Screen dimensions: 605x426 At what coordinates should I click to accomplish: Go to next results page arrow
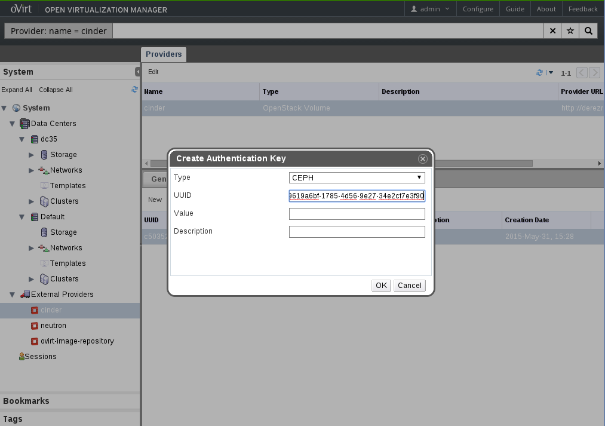point(594,73)
